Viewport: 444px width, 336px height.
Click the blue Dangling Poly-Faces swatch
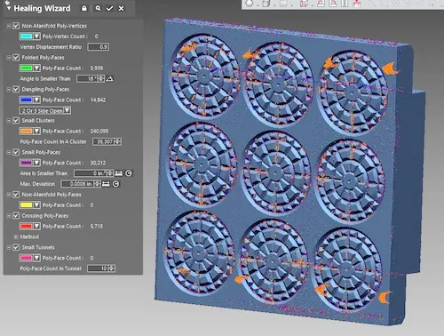26,100
